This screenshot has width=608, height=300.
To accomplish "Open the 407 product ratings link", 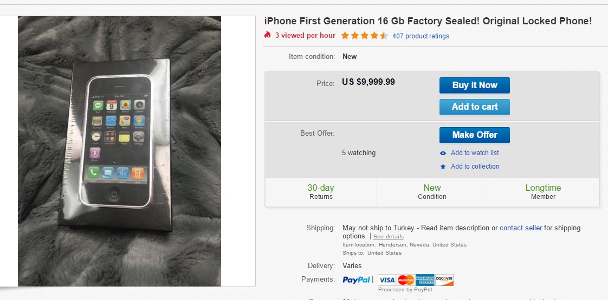I will 421,36.
